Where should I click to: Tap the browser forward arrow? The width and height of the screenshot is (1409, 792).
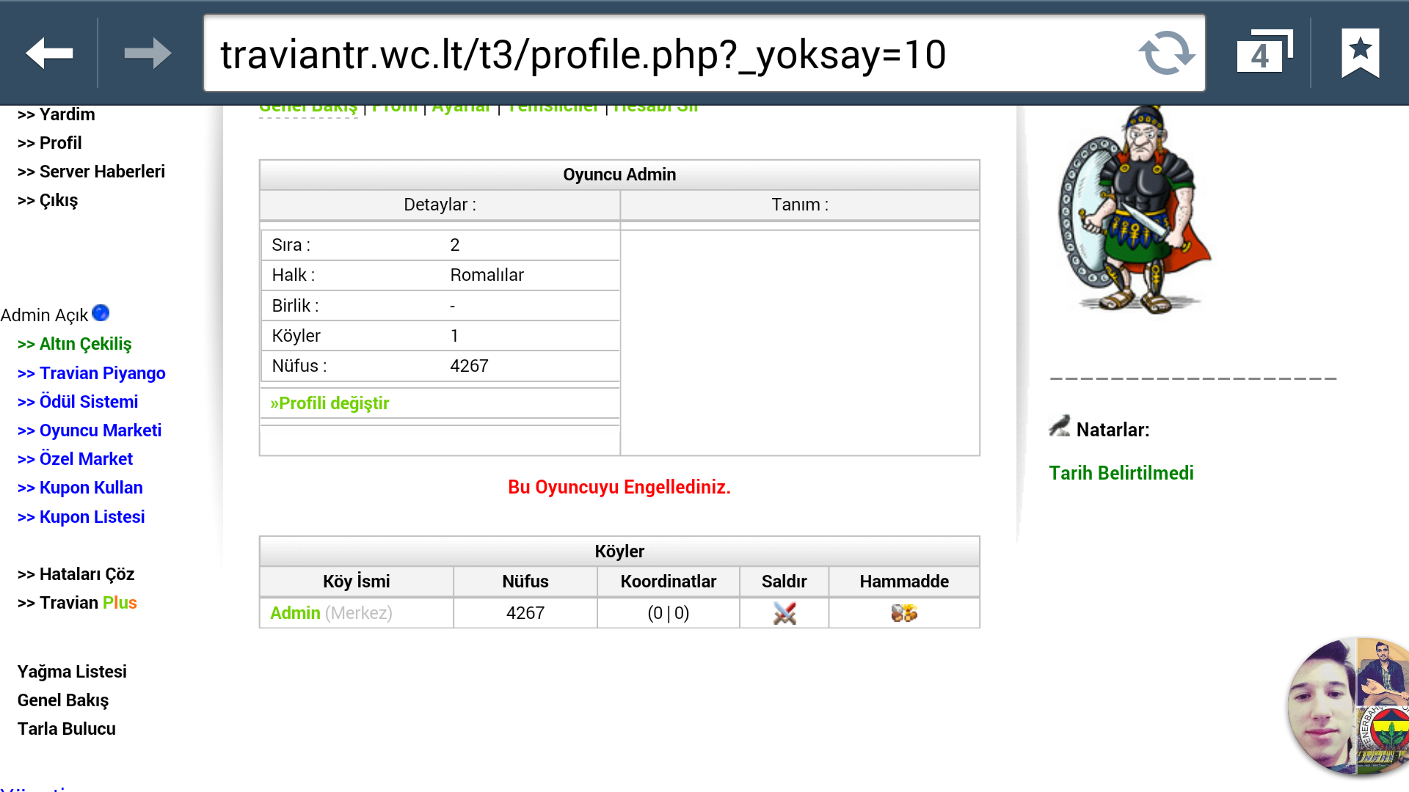[148, 53]
